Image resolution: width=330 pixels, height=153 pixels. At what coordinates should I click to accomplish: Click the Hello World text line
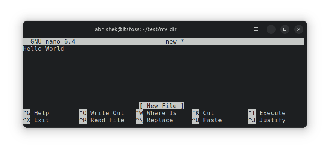[44, 49]
